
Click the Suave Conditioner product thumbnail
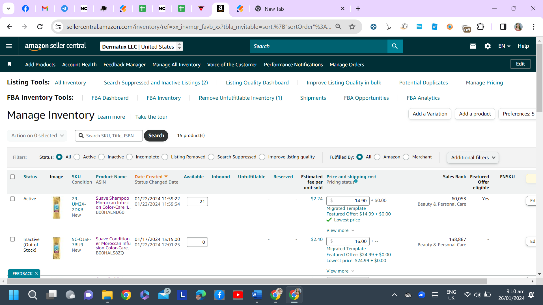(57, 248)
